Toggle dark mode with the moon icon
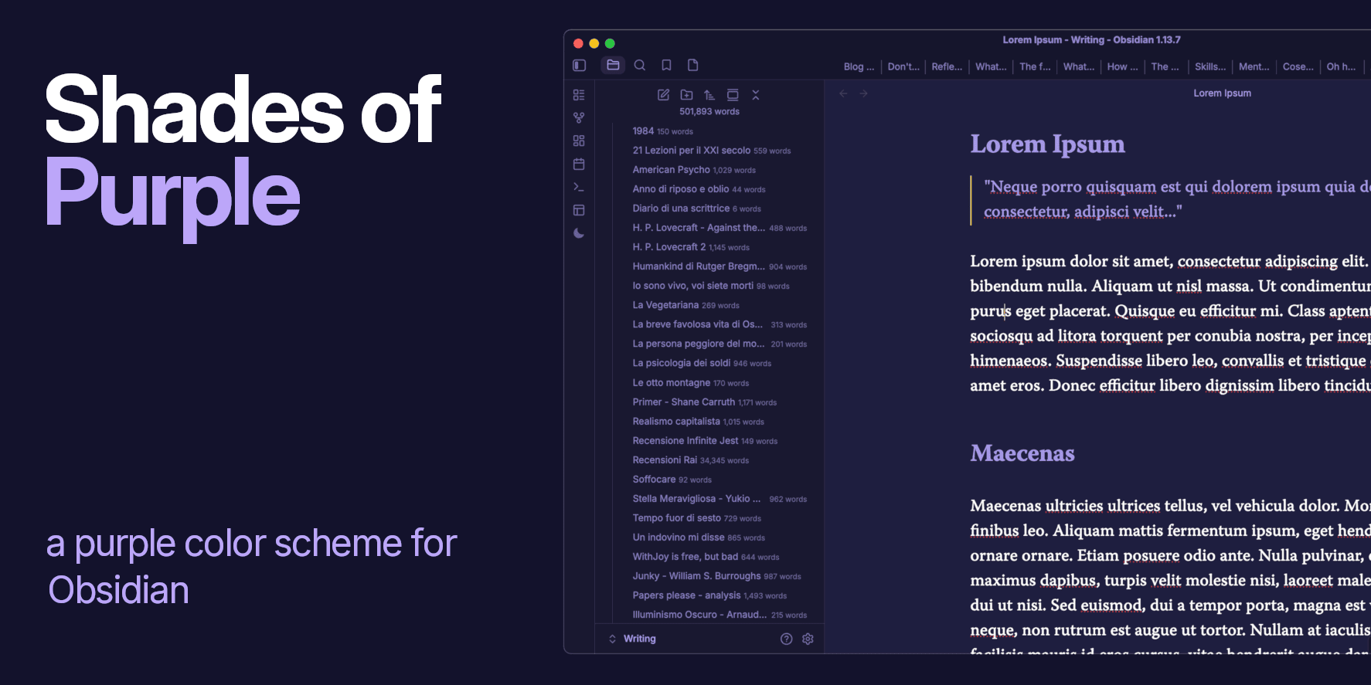 [x=579, y=233]
